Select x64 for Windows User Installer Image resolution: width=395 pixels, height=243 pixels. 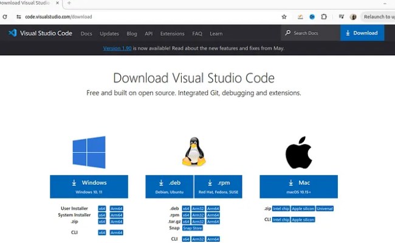tap(102, 208)
